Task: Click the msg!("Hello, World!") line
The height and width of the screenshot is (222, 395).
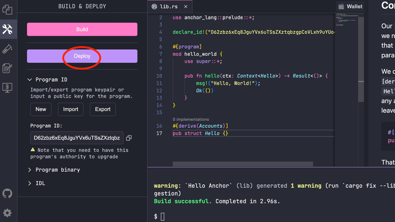Action: [228, 83]
